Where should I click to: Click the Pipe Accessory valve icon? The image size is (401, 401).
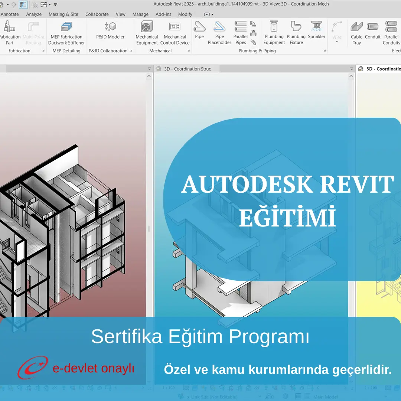coord(253,33)
